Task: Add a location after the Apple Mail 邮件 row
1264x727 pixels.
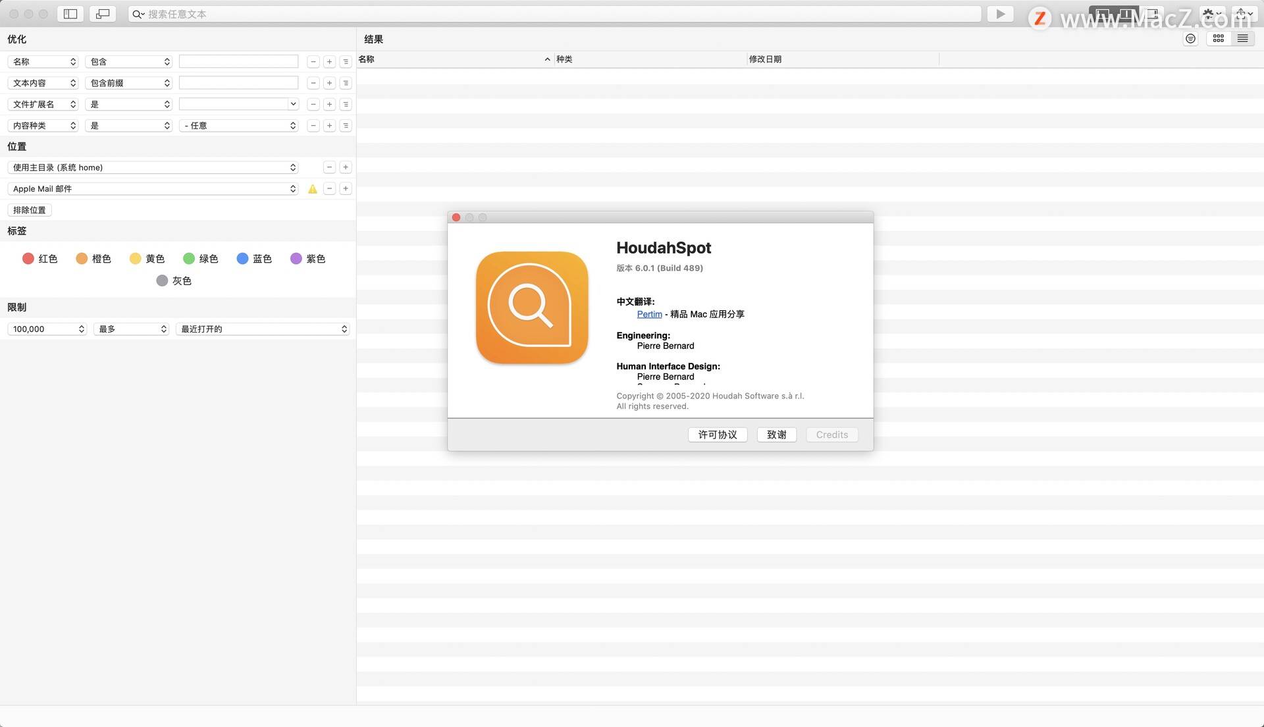Action: [346, 188]
